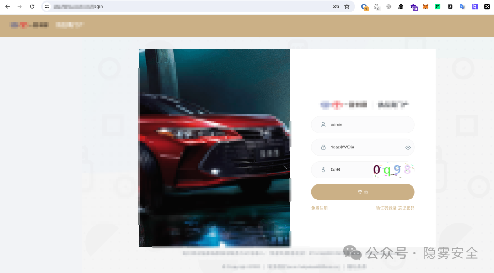Open the 忘记密码 forgot password link
The image size is (494, 273).
407,208
